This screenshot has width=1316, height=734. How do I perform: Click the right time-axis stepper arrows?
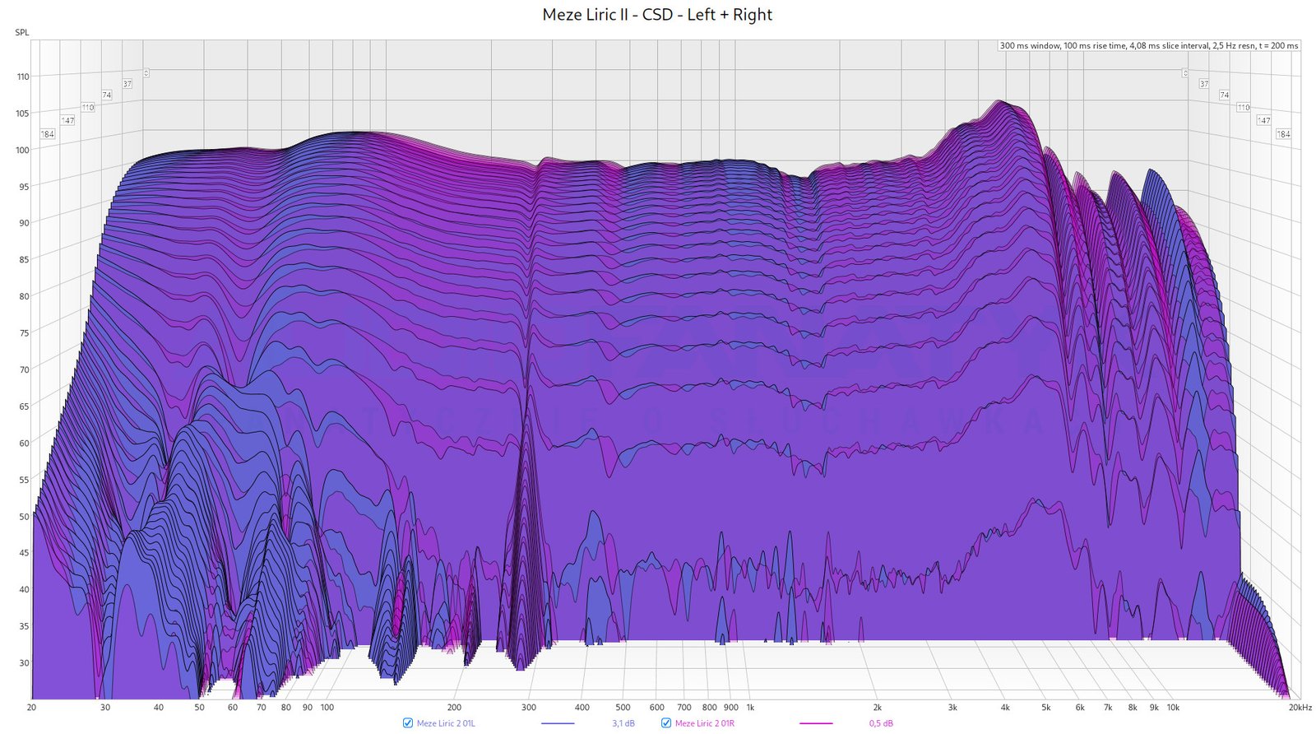[x=1185, y=73]
